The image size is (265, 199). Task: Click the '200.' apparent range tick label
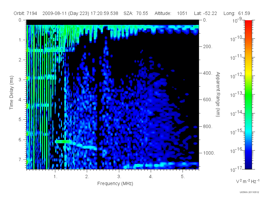pyautogui.click(x=208, y=46)
